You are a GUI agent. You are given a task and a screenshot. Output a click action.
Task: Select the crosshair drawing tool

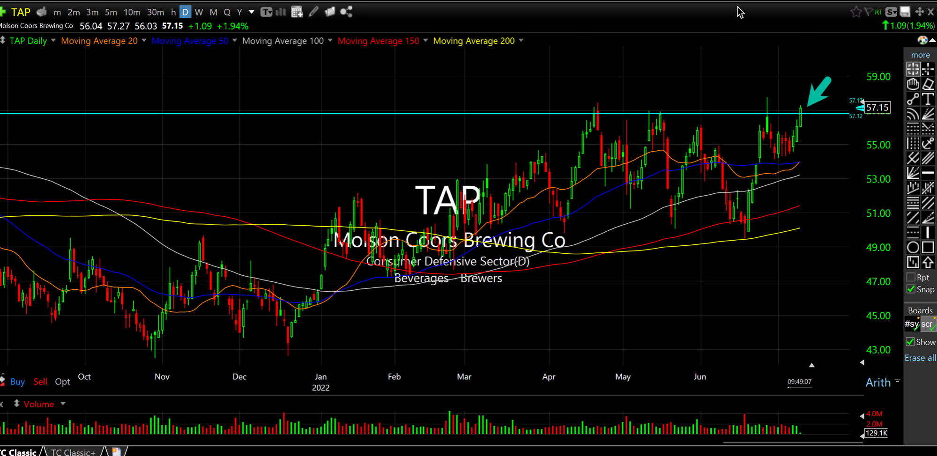point(928,69)
